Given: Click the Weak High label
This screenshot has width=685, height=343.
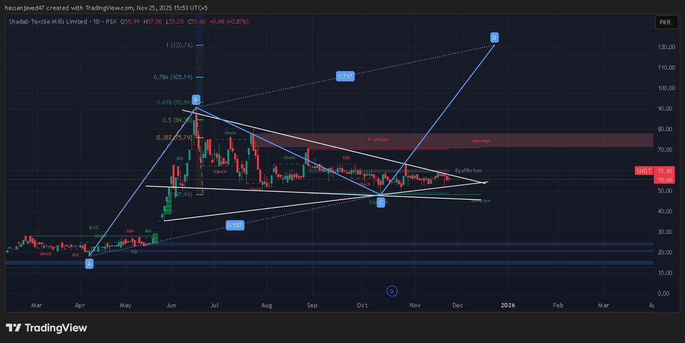Looking at the screenshot, I should pyautogui.click(x=481, y=141).
